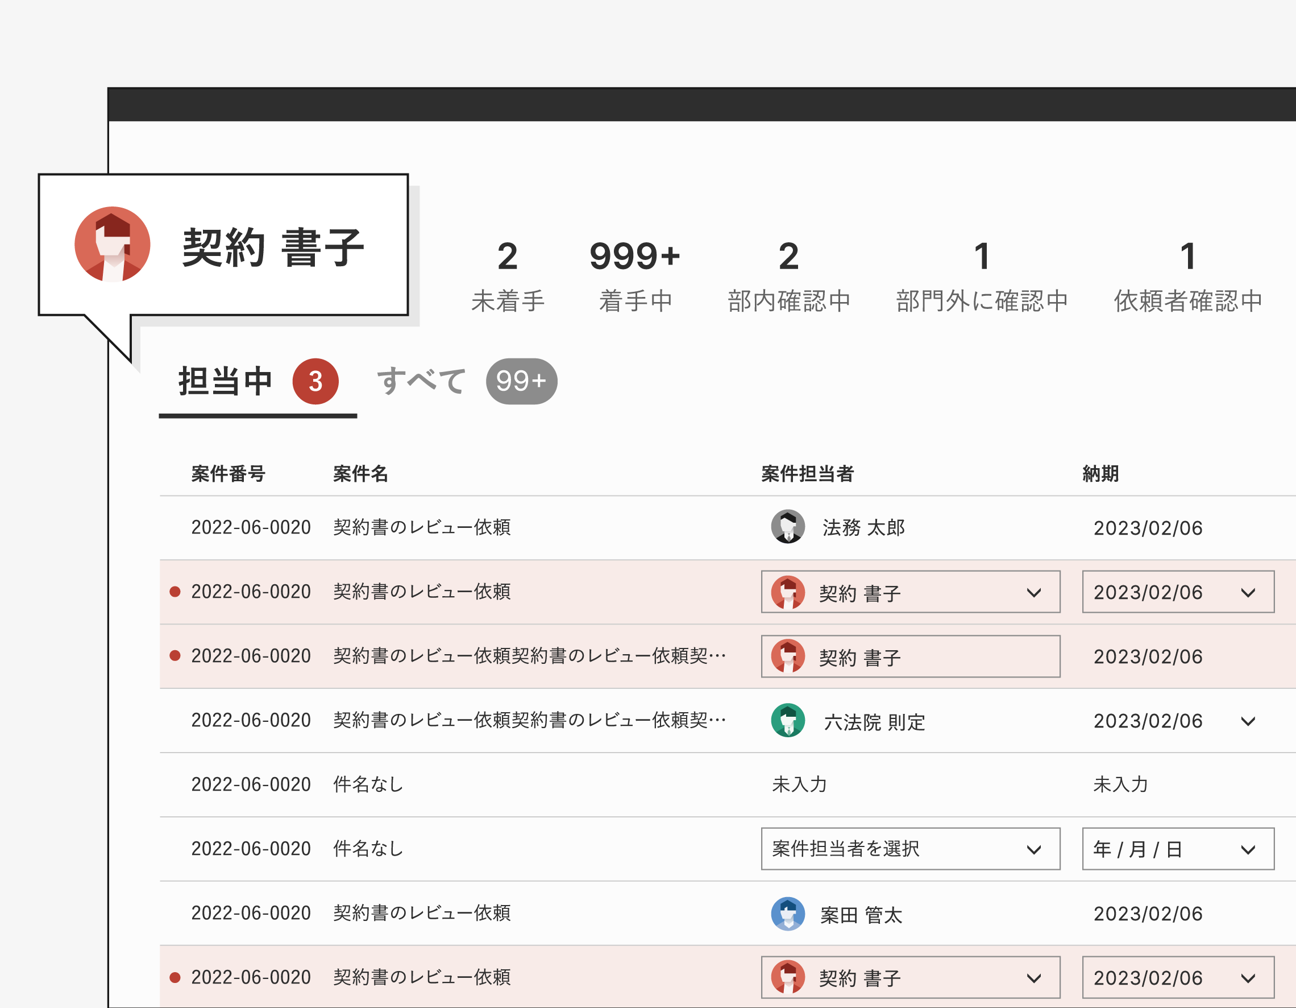Viewport: 1296px width, 1008px height.
Task: Switch to the すべて tab
Action: coord(421,381)
